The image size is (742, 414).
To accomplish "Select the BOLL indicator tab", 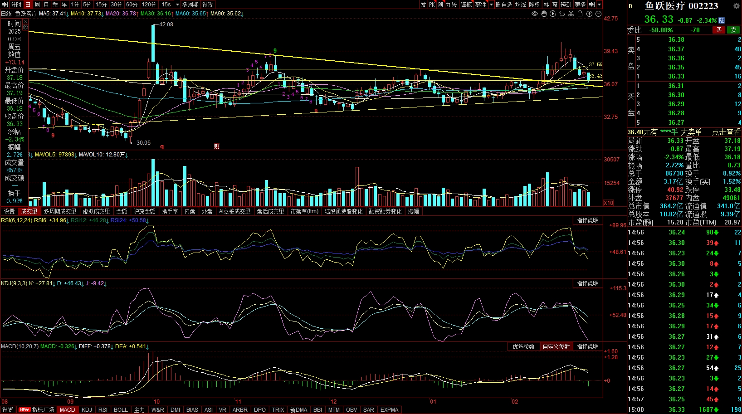I will (x=121, y=409).
